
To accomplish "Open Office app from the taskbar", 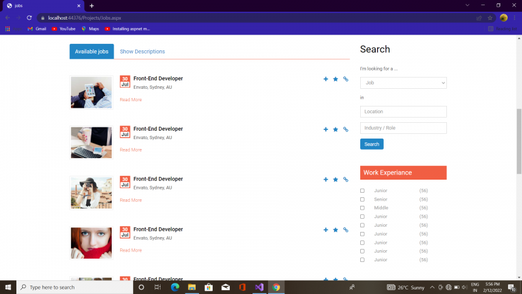I will click(x=242, y=287).
